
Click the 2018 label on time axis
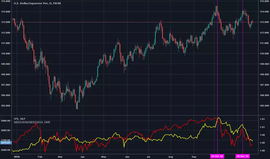click(x=17, y=157)
